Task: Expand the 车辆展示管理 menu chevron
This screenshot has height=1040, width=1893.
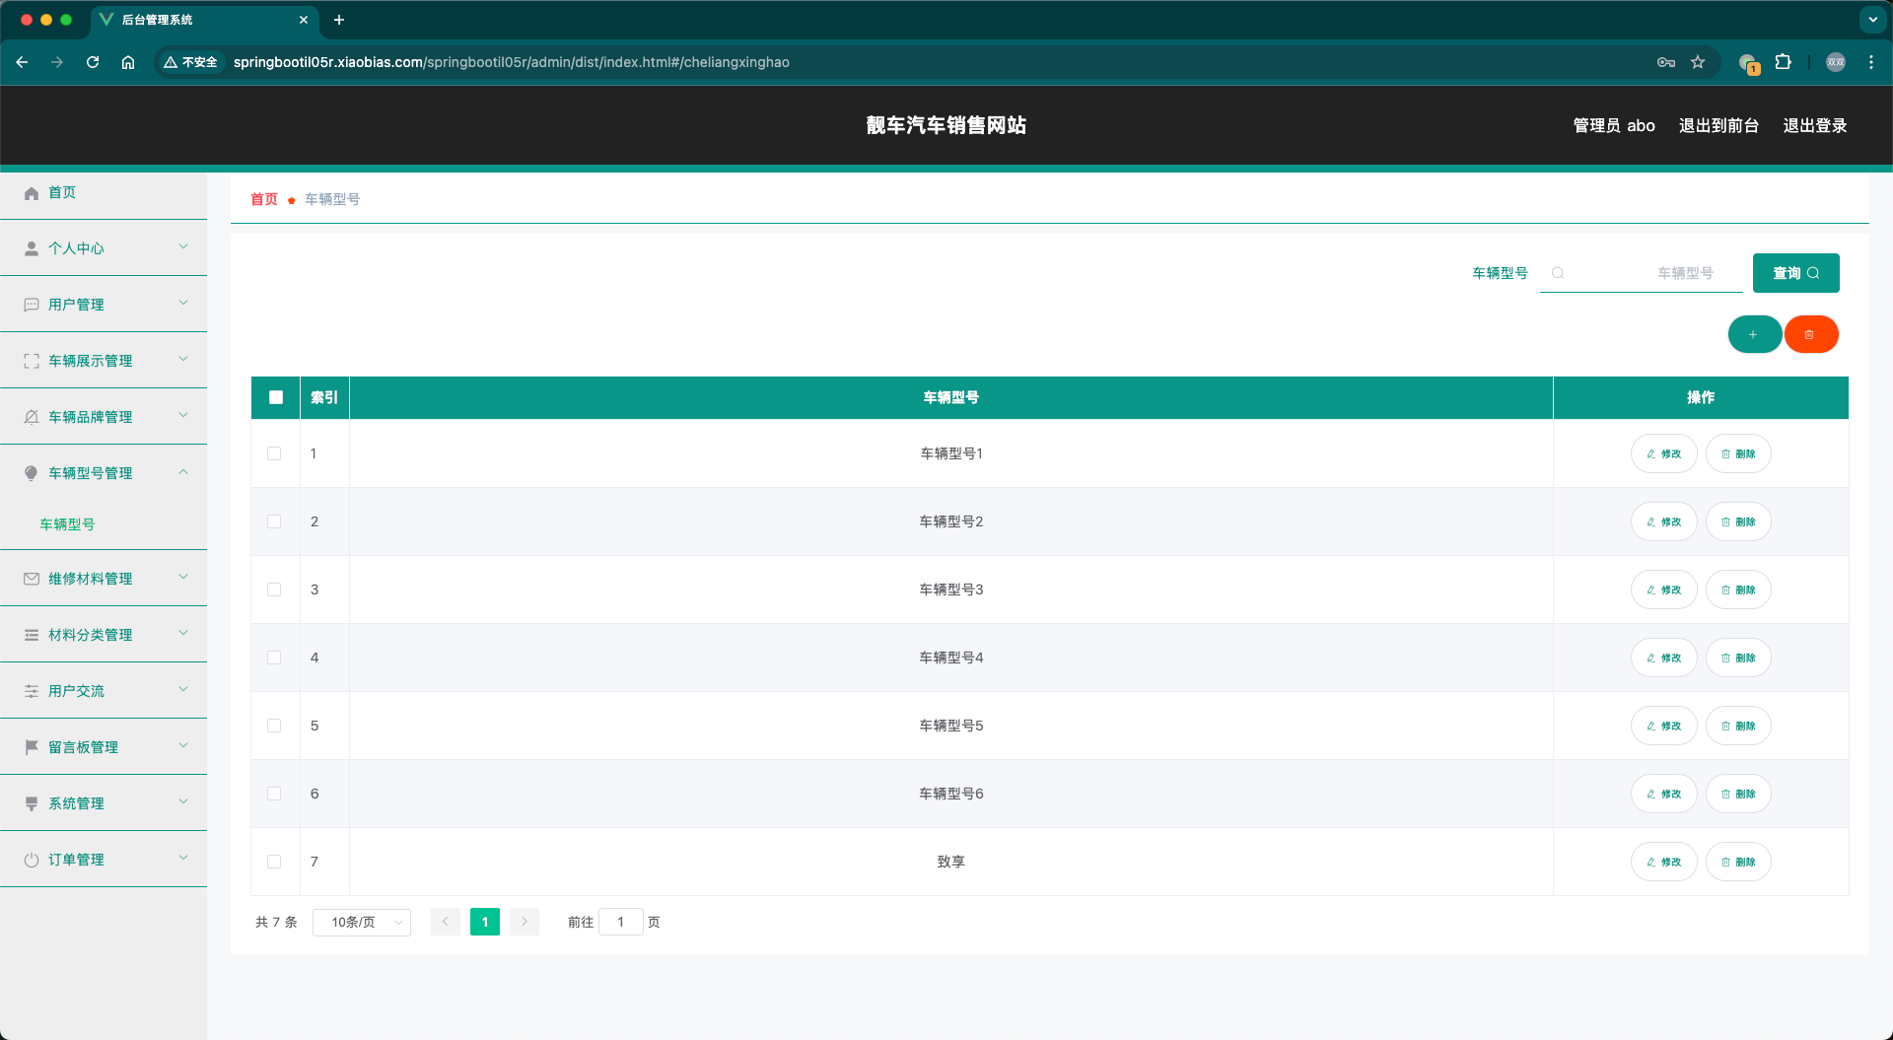Action: click(183, 359)
